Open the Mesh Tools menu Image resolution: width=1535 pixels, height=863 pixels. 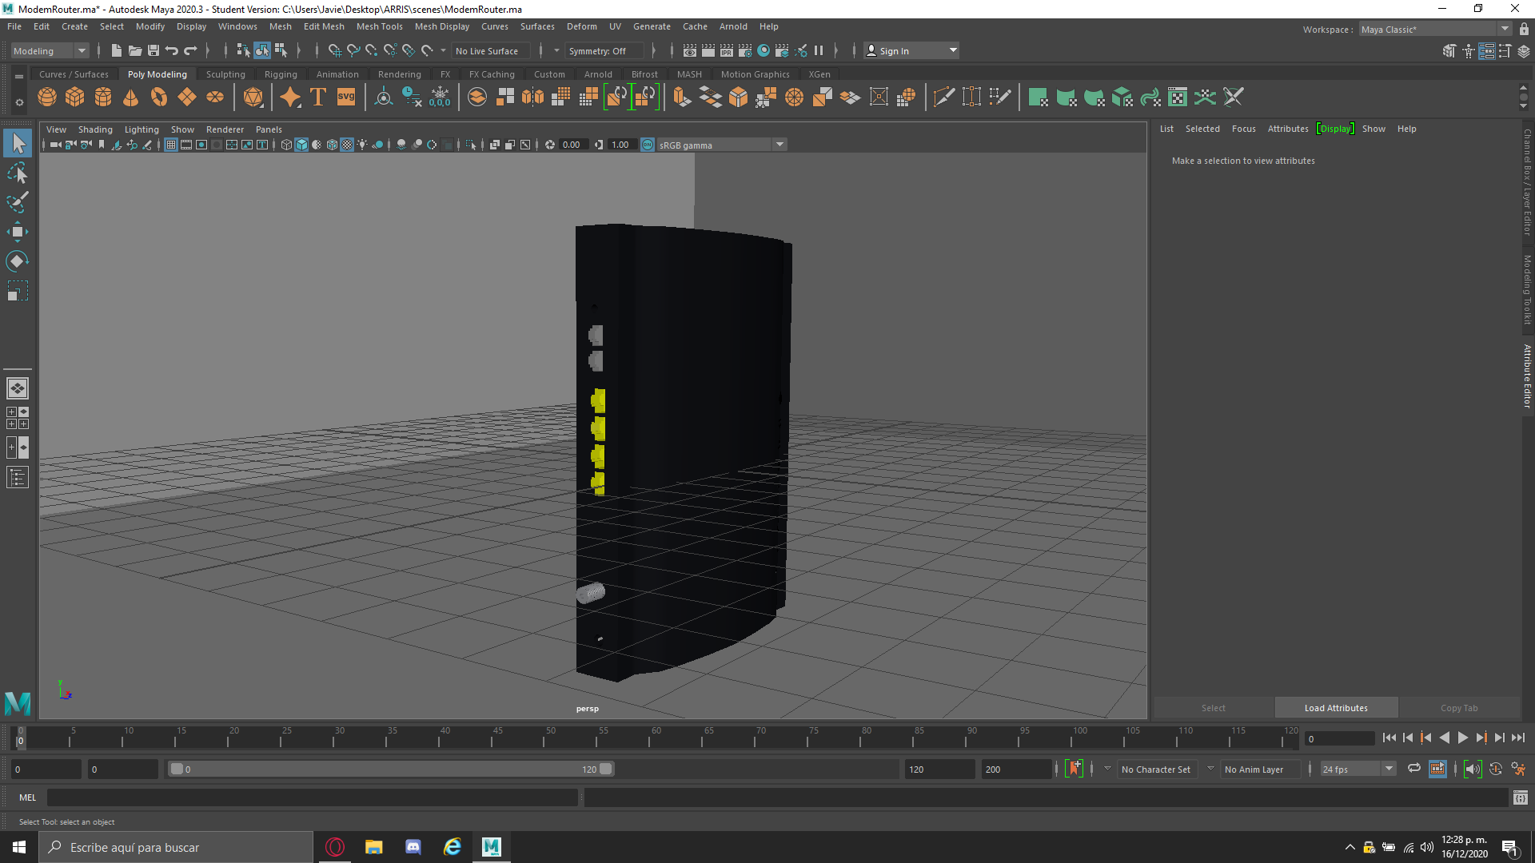pos(379,26)
